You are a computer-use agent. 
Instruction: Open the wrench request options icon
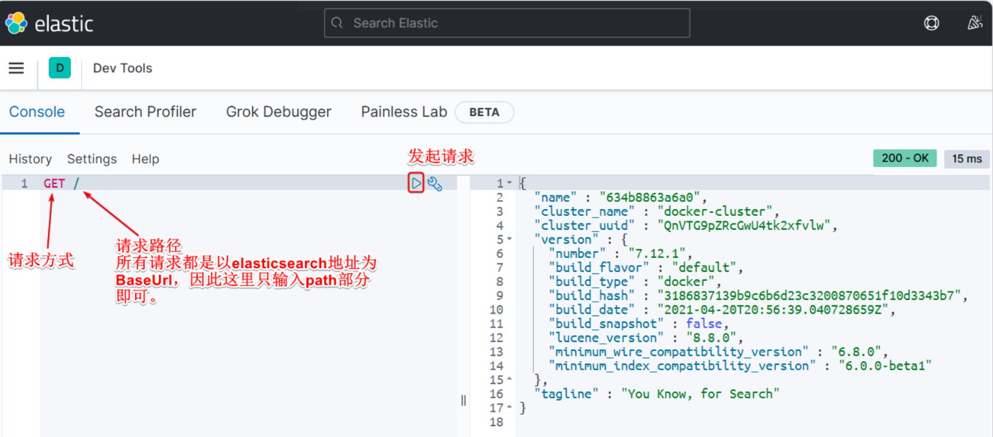[435, 184]
